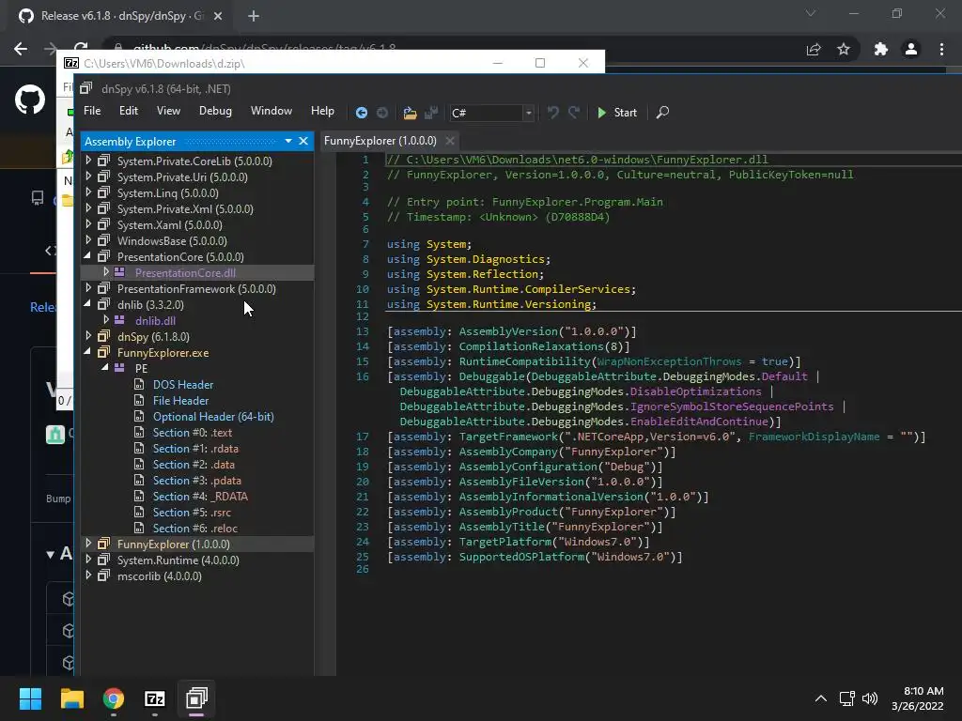Click the Chrome share page icon
This screenshot has height=721, width=962.
pyautogui.click(x=814, y=49)
